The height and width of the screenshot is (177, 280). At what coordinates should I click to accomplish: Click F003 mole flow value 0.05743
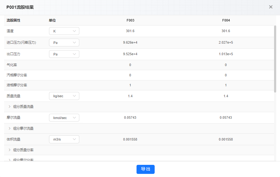(130, 118)
